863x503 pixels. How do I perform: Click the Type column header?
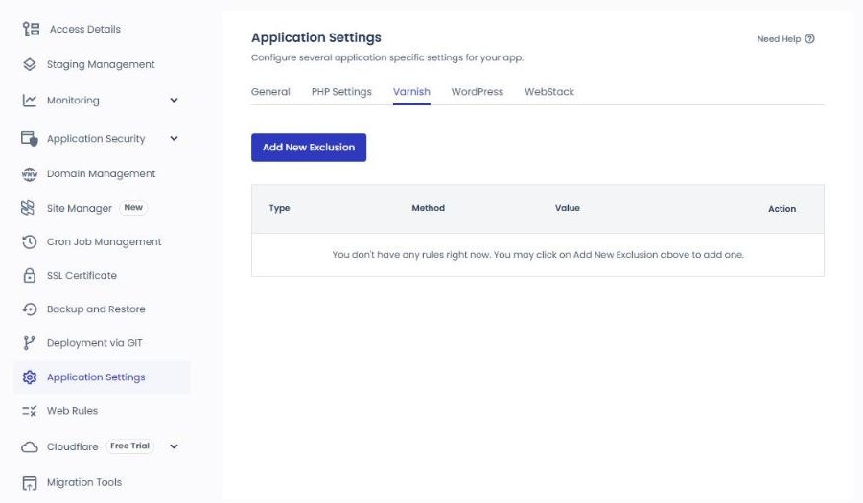click(280, 208)
